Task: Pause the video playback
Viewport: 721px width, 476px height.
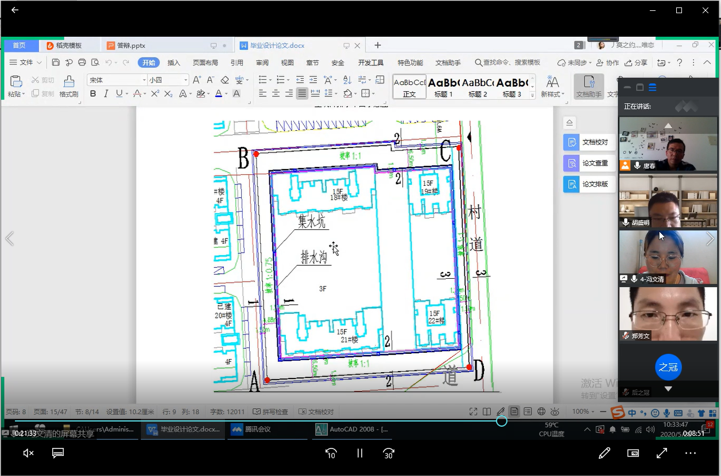Action: pyautogui.click(x=360, y=453)
